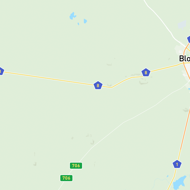Select the middle route 8 pentagon marker
The height and width of the screenshot is (190, 190).
coord(98,85)
